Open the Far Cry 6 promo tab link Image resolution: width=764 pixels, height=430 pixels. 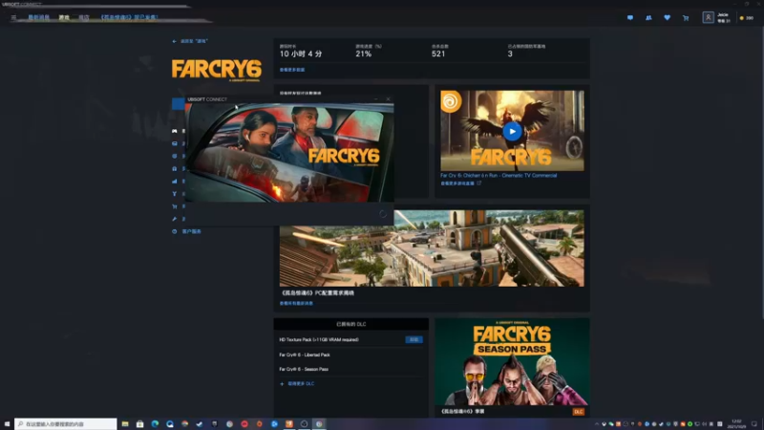click(x=129, y=17)
